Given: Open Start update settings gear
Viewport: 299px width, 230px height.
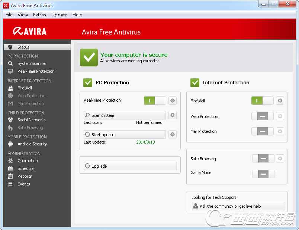Looking at the screenshot, I should pos(173,134).
